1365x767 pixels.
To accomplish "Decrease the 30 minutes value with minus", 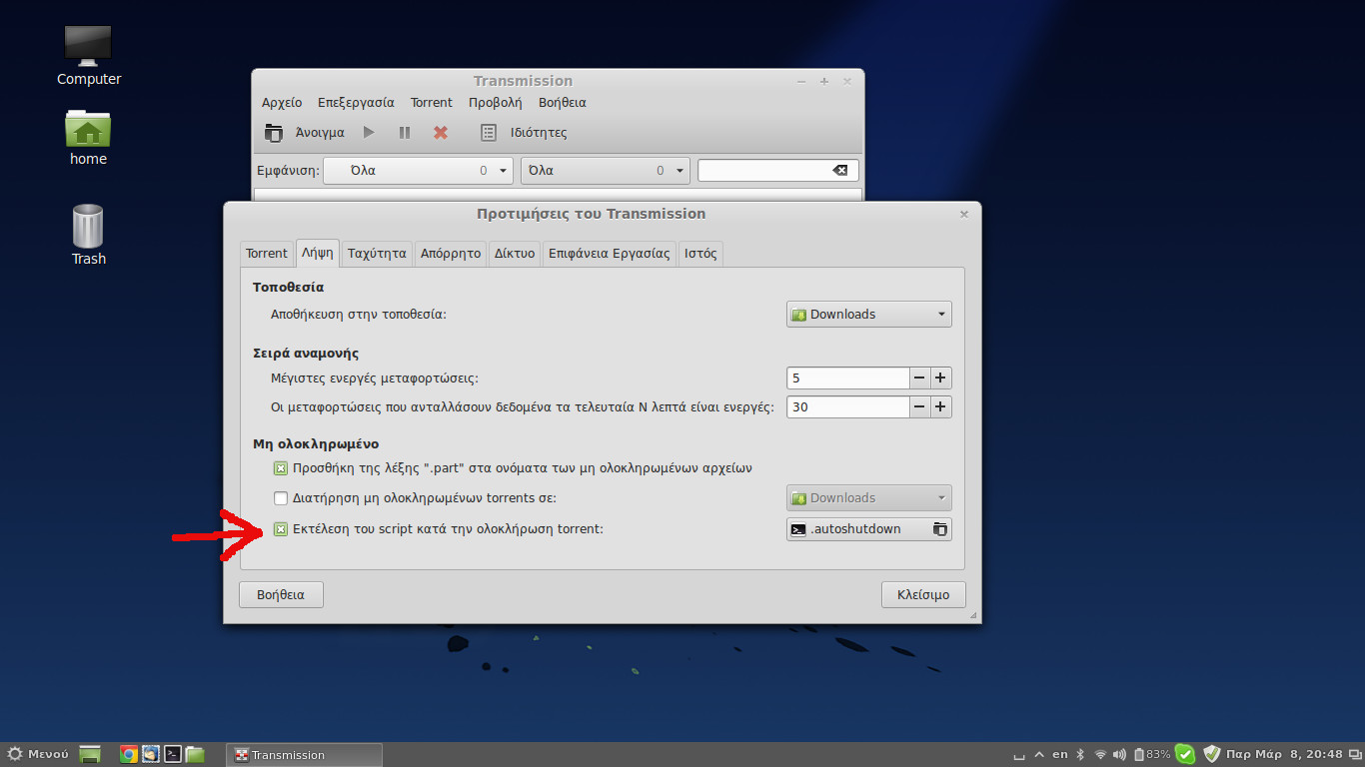I will click(x=919, y=406).
